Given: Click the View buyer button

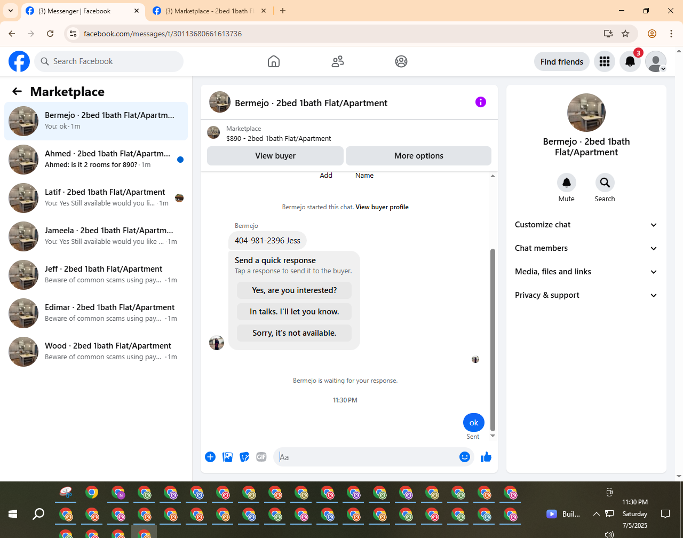Looking at the screenshot, I should pos(275,156).
